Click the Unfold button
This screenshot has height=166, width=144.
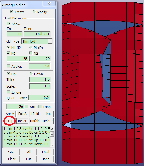35,121
